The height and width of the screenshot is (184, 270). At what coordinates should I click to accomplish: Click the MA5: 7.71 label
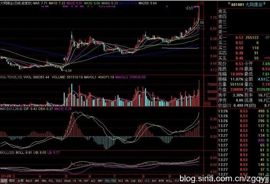pos(40,3)
